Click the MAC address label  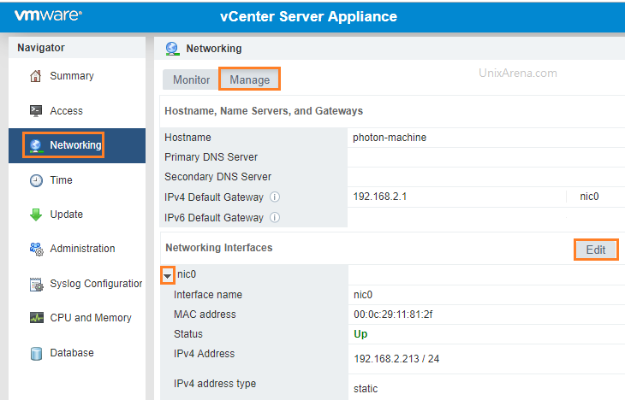click(x=205, y=314)
